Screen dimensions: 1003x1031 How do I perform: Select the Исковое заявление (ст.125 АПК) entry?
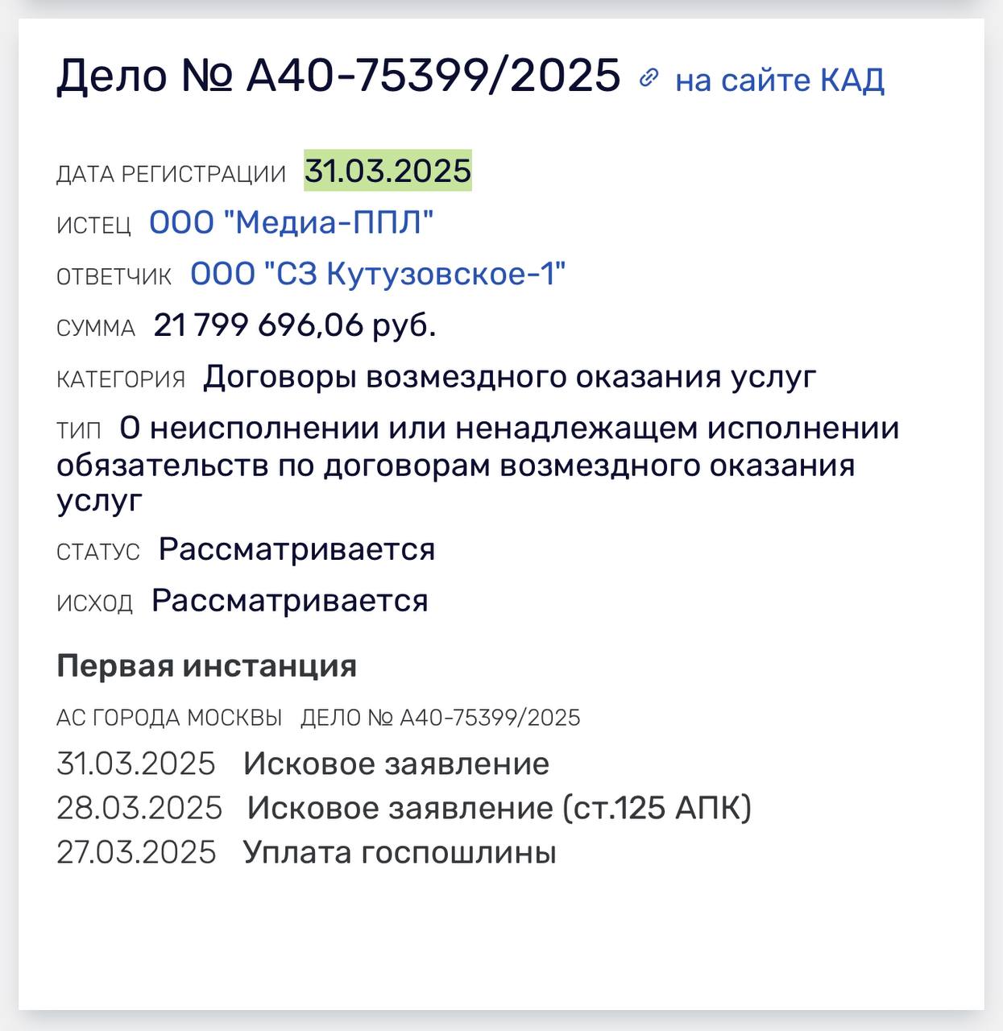pyautogui.click(x=499, y=807)
